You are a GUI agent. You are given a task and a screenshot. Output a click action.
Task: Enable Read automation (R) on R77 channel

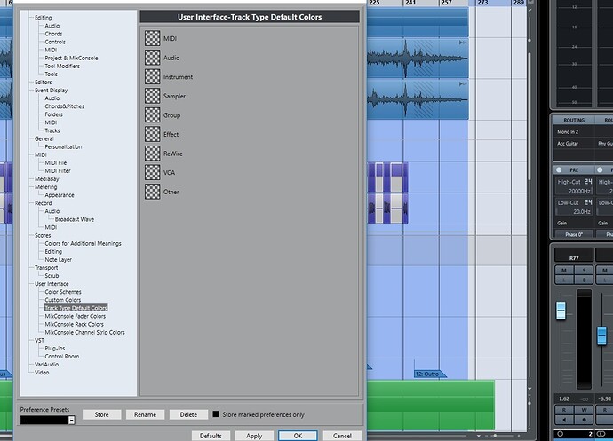(564, 410)
